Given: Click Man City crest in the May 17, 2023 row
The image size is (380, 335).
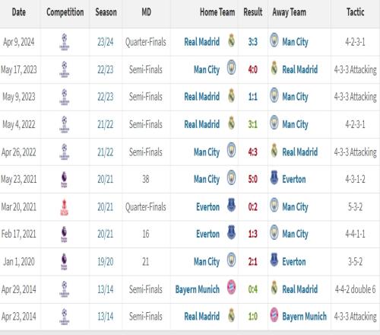Looking at the screenshot, I should click(x=231, y=68).
